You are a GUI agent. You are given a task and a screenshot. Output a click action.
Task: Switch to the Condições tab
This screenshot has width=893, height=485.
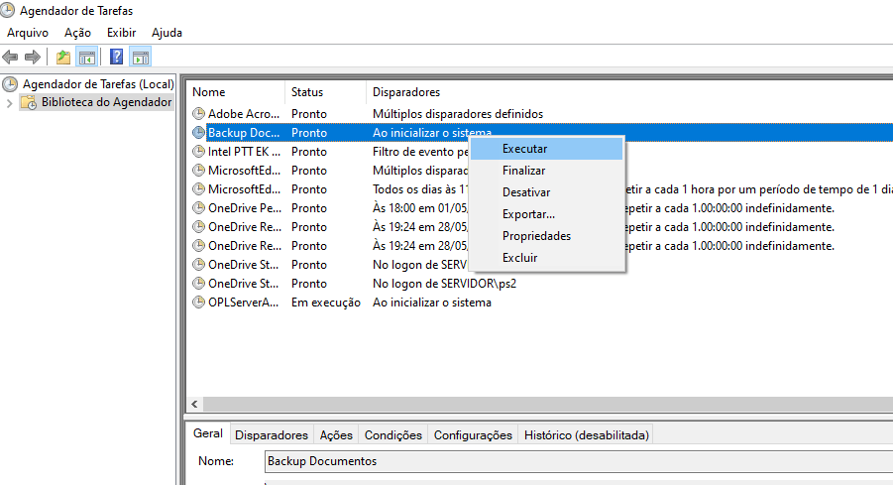point(392,435)
